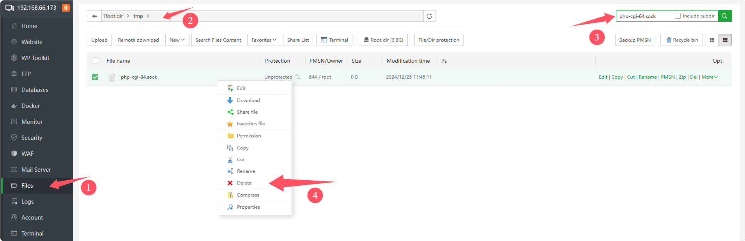This screenshot has width=745, height=241.
Task: Open Search Files Content
Action: 218,40
